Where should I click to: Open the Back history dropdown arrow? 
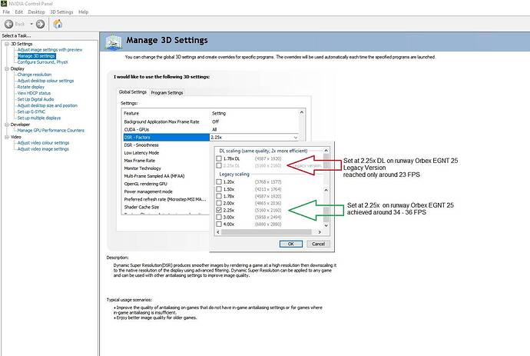[x=32, y=24]
